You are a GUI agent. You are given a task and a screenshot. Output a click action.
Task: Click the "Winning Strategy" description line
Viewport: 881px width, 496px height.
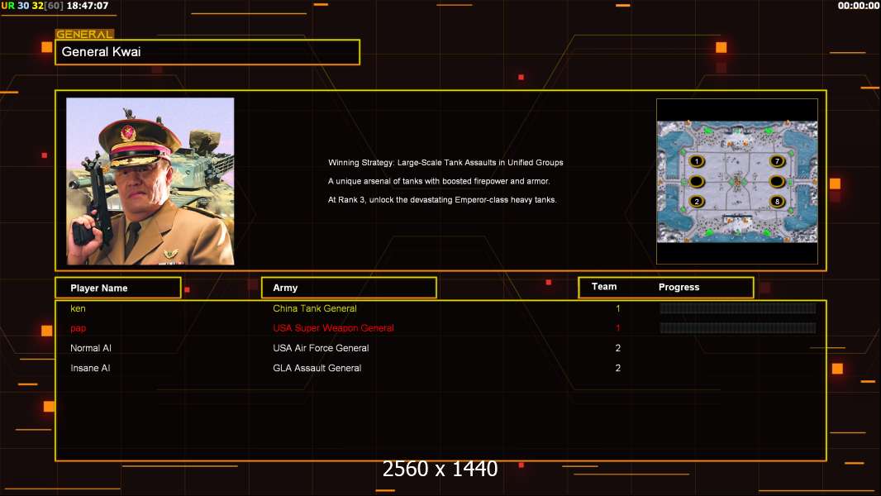(x=445, y=162)
